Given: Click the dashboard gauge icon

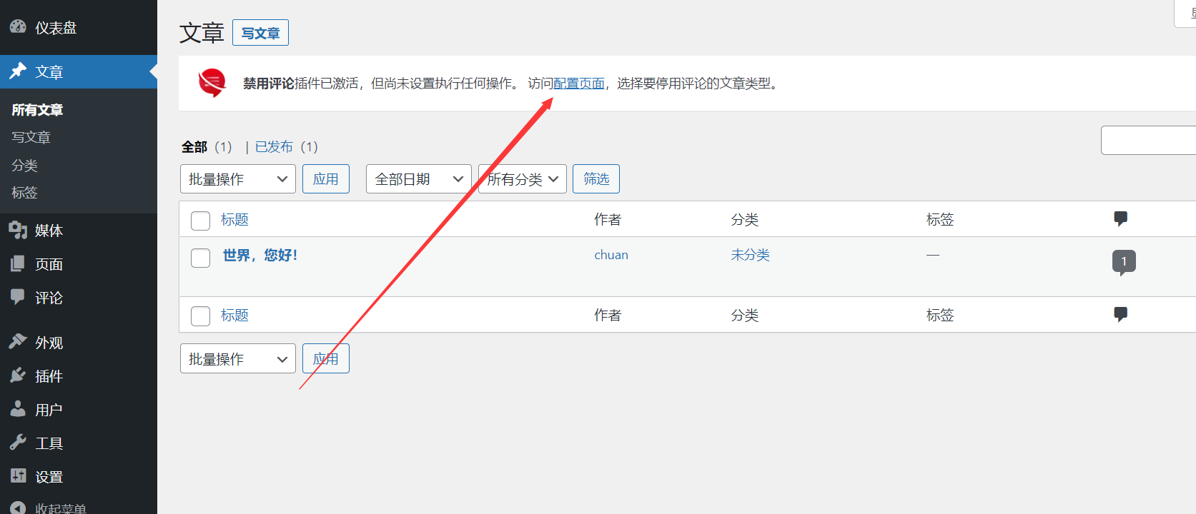Looking at the screenshot, I should pyautogui.click(x=18, y=27).
